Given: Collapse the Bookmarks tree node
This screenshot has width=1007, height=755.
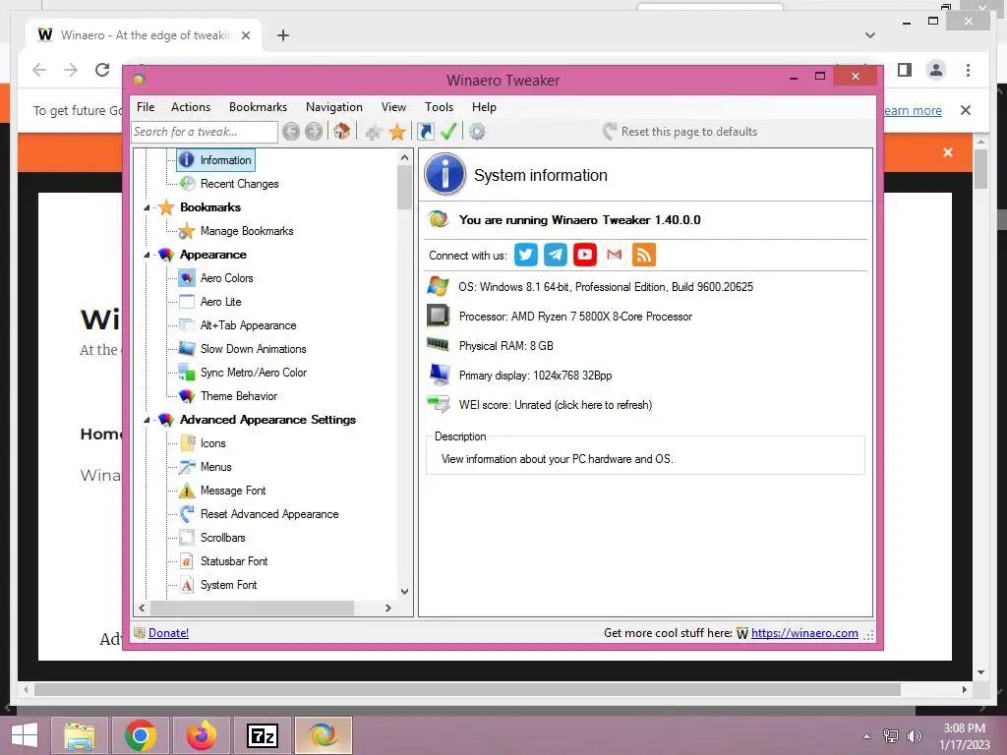Looking at the screenshot, I should click(x=147, y=208).
